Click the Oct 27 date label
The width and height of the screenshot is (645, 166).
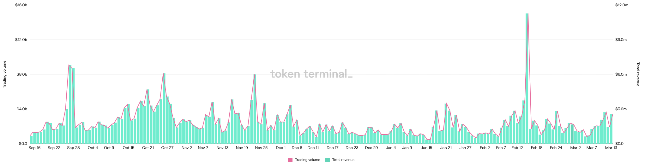167,148
